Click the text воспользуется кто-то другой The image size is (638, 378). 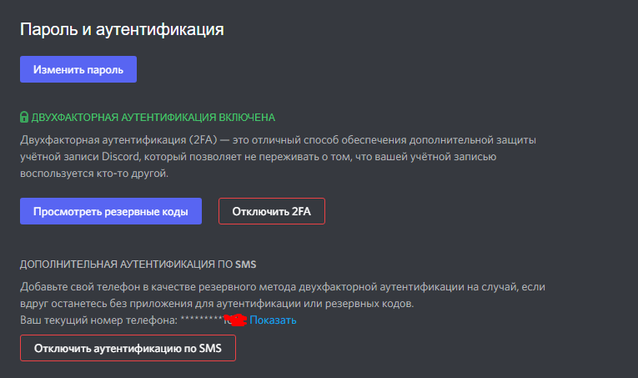[94, 174]
